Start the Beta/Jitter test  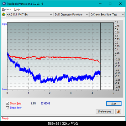click(x=114, y=104)
